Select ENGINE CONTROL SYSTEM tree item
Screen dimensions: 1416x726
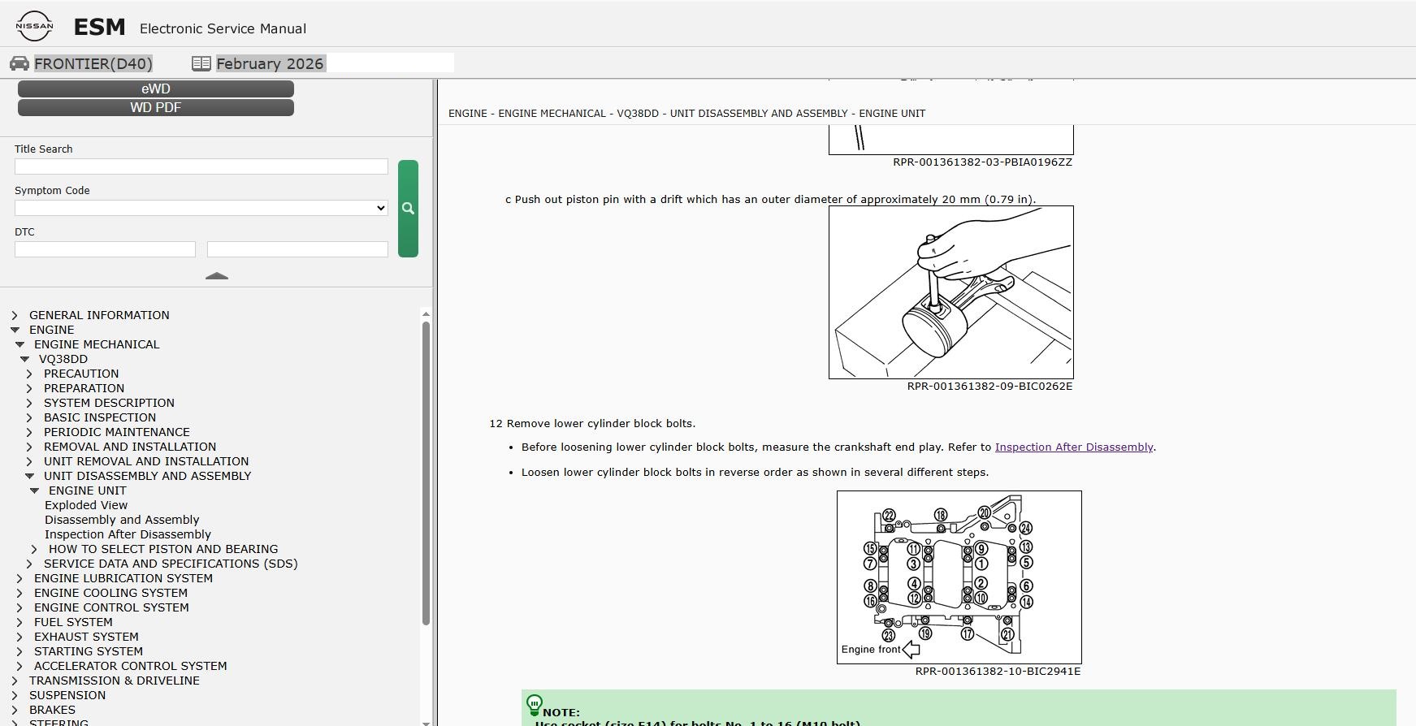[111, 607]
